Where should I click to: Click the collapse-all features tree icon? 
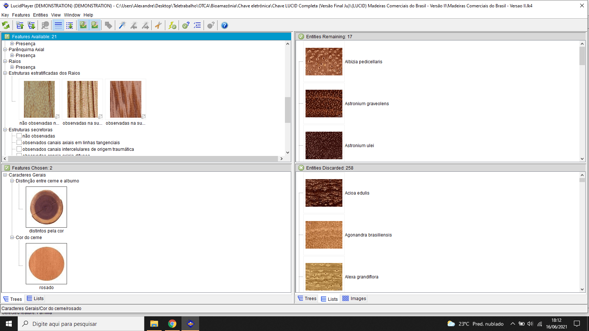[x=20, y=25]
